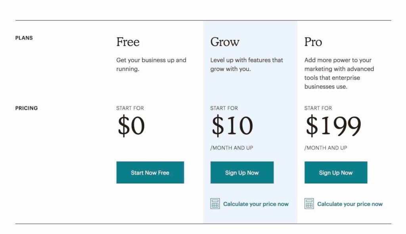
Task: Open Calculate your price now link for Grow
Action: (x=256, y=204)
